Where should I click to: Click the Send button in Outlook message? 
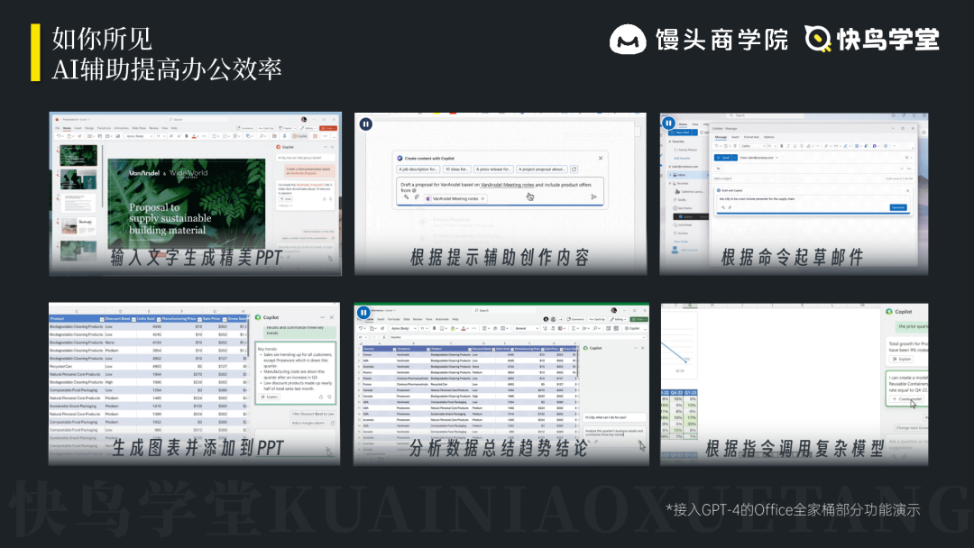[x=723, y=158]
